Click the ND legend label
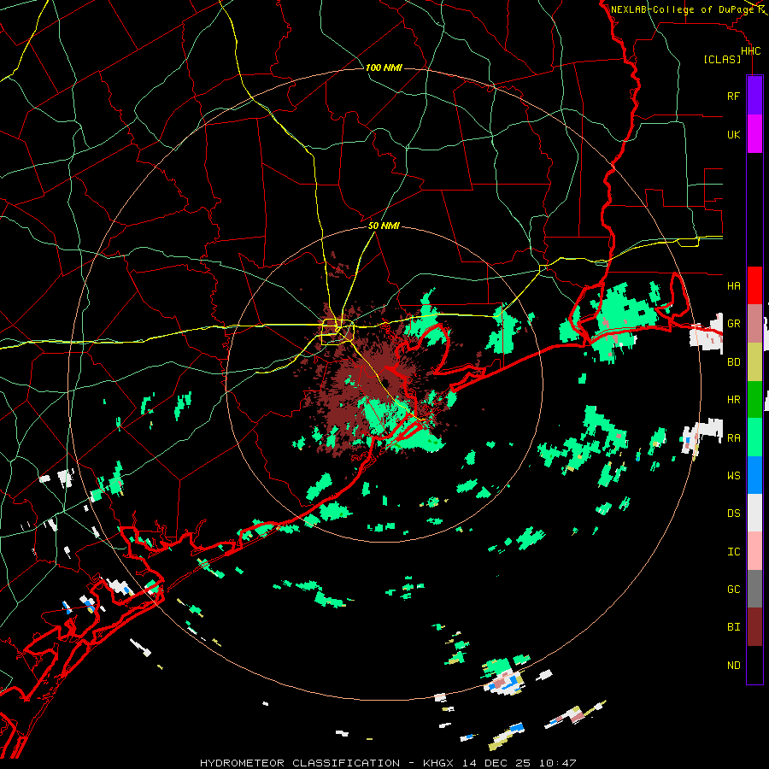The image size is (769, 769). (733, 666)
